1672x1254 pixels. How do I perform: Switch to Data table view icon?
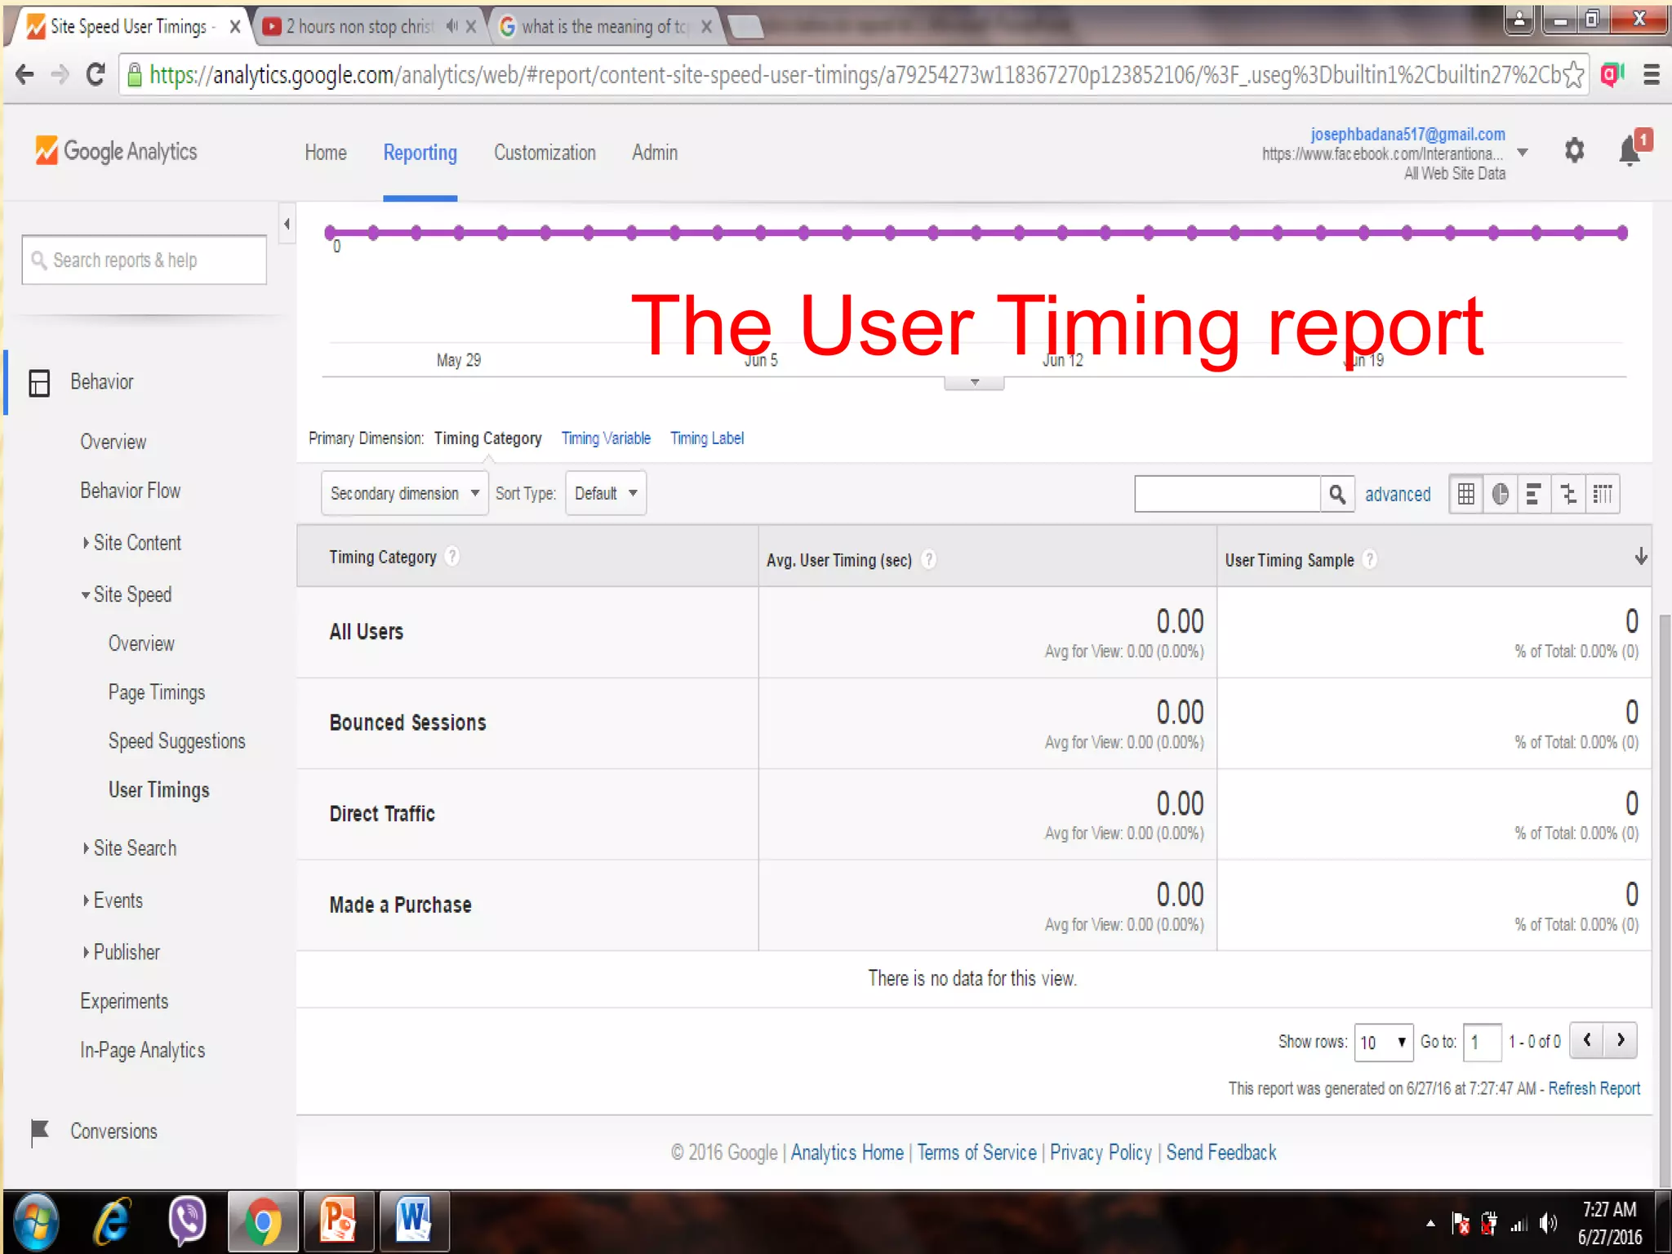coord(1466,494)
